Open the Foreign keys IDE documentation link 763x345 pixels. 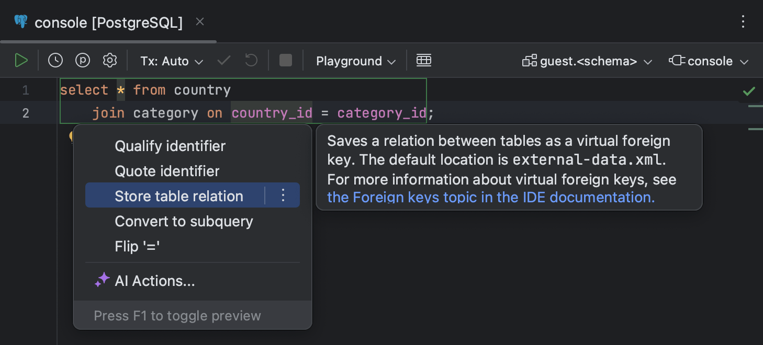coord(490,197)
